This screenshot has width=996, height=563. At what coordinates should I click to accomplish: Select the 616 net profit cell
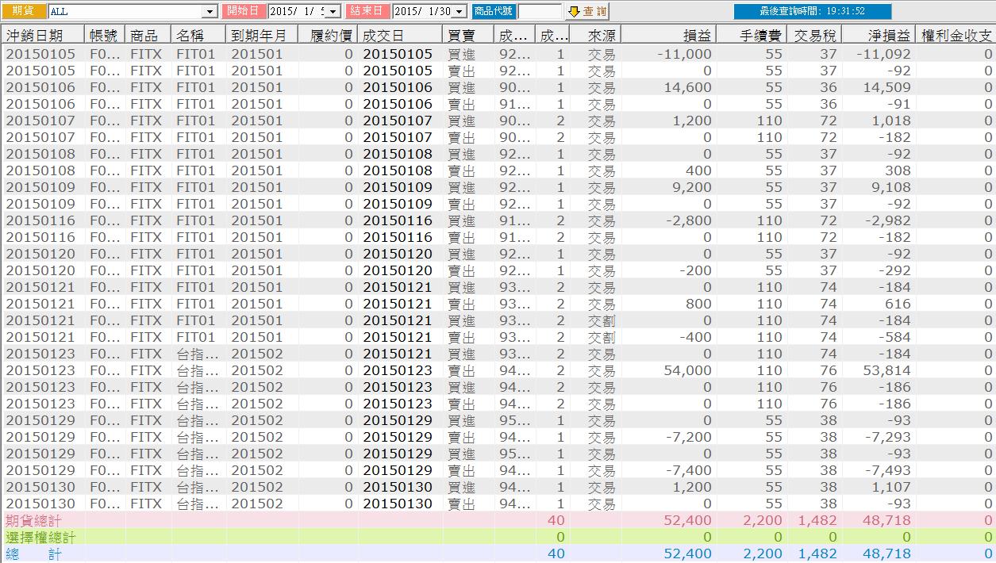[898, 304]
